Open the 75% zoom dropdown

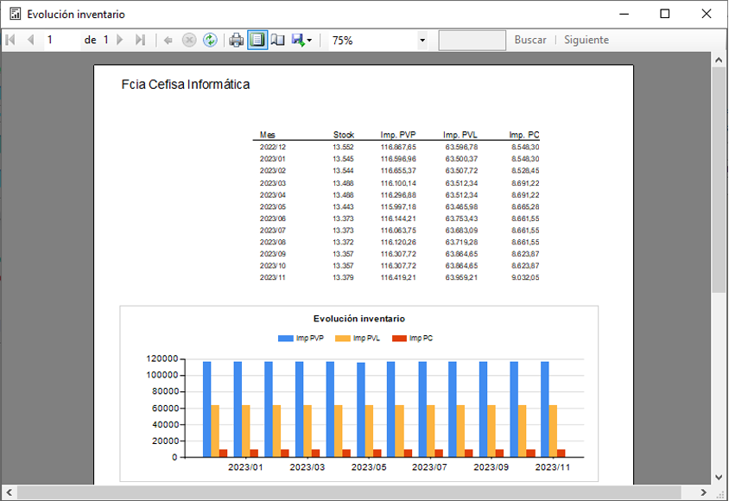coord(422,41)
